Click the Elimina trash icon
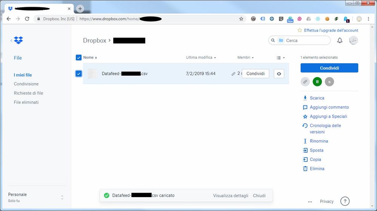The height and width of the screenshot is (211, 377). pos(305,168)
